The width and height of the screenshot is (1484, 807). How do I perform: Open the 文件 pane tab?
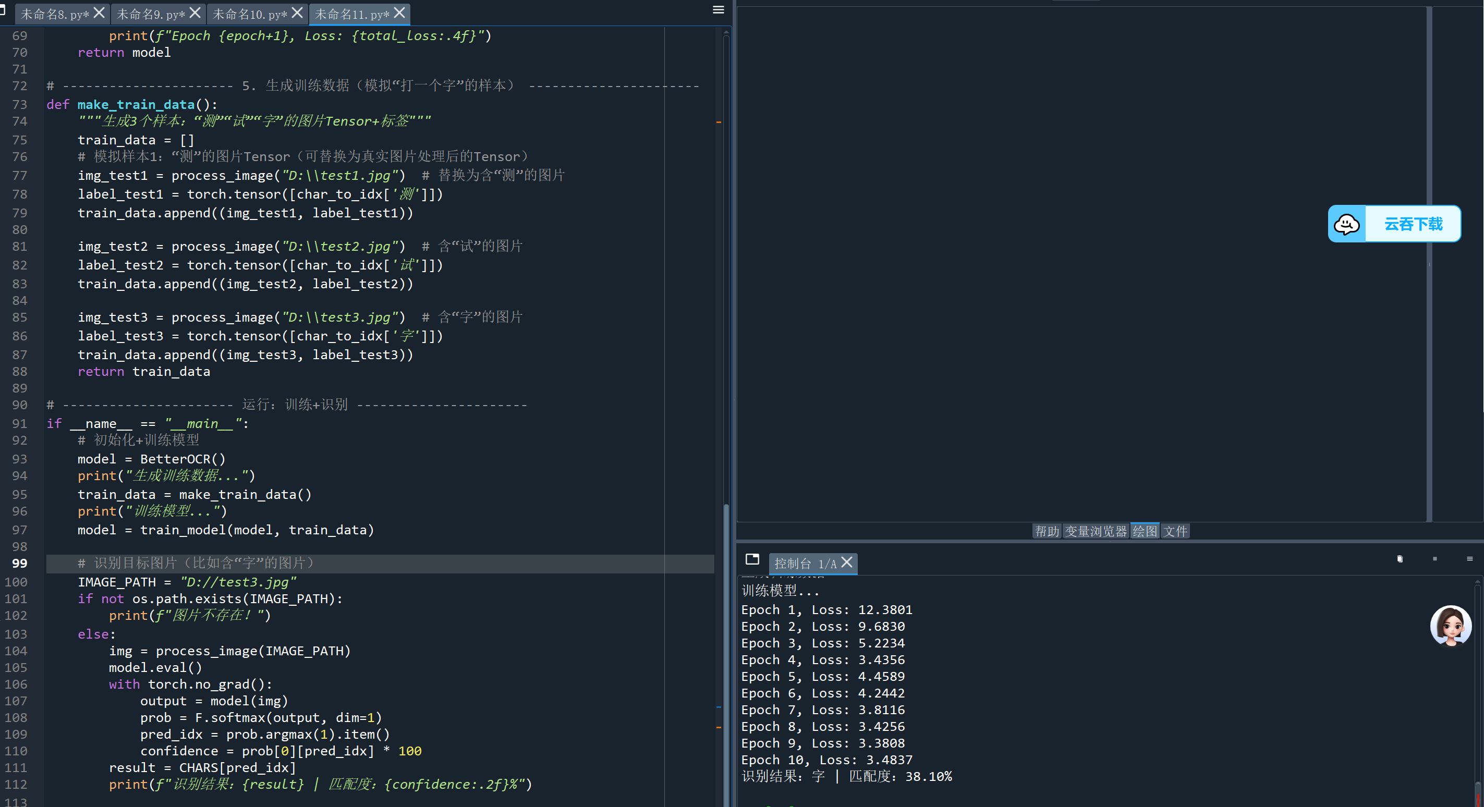tap(1175, 531)
